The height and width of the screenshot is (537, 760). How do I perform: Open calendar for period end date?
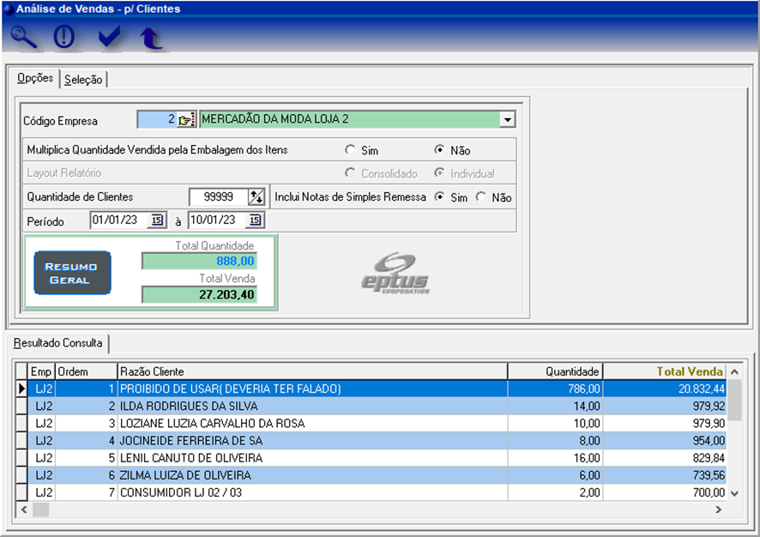(x=255, y=220)
